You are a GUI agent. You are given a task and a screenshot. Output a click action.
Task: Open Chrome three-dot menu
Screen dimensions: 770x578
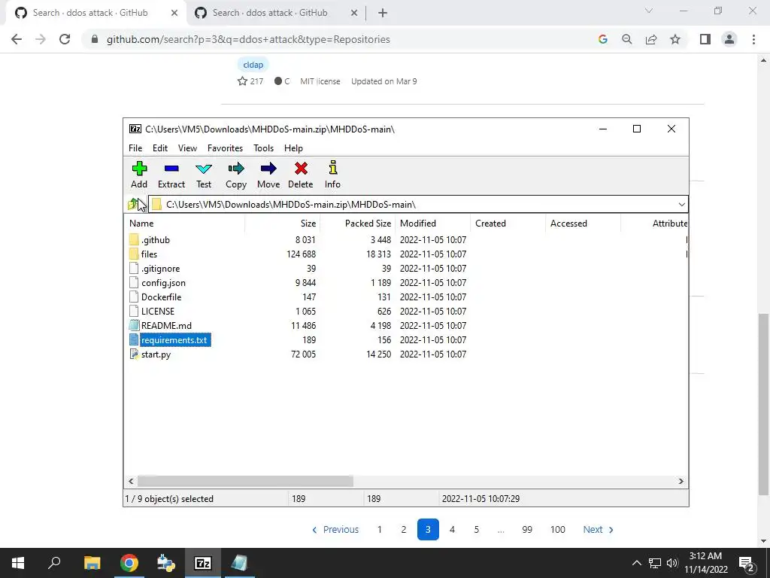[x=753, y=39]
